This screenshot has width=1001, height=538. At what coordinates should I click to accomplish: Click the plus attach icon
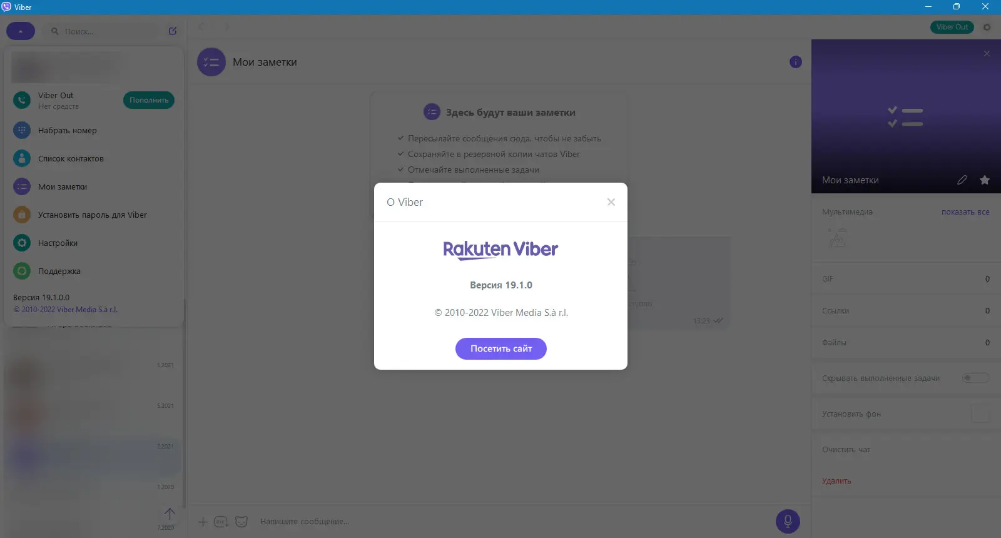click(203, 521)
